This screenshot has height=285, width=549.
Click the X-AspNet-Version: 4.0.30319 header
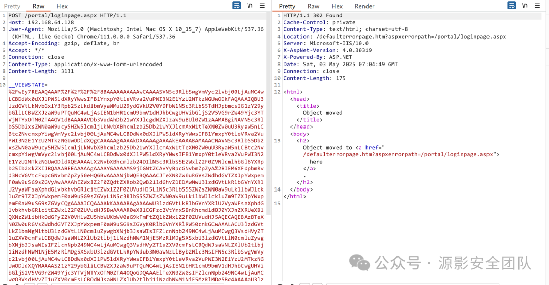(x=328, y=50)
